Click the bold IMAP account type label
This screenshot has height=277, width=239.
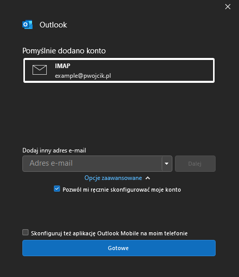click(63, 66)
